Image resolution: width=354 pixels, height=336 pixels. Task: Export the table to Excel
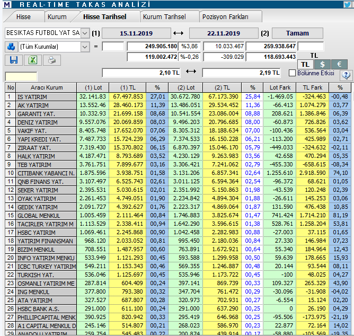(33, 60)
